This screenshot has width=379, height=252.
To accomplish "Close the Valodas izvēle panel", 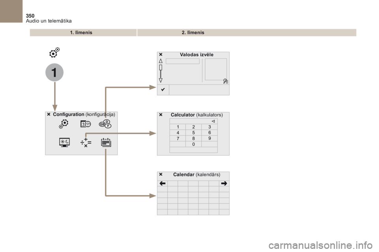I will tap(161, 54).
